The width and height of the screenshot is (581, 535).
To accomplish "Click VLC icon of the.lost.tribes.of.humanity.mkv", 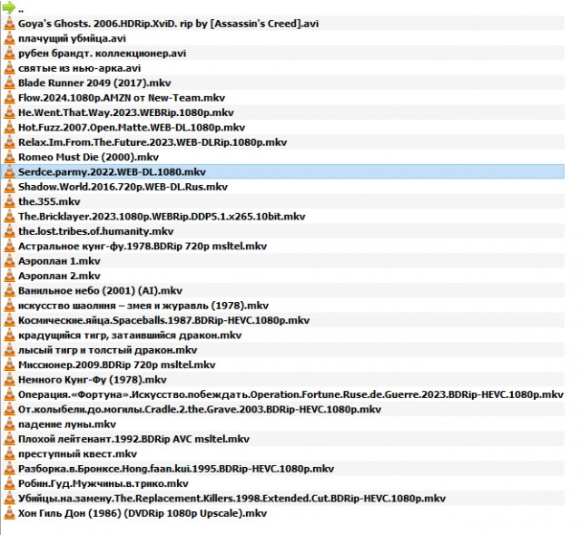I will pos(9,231).
